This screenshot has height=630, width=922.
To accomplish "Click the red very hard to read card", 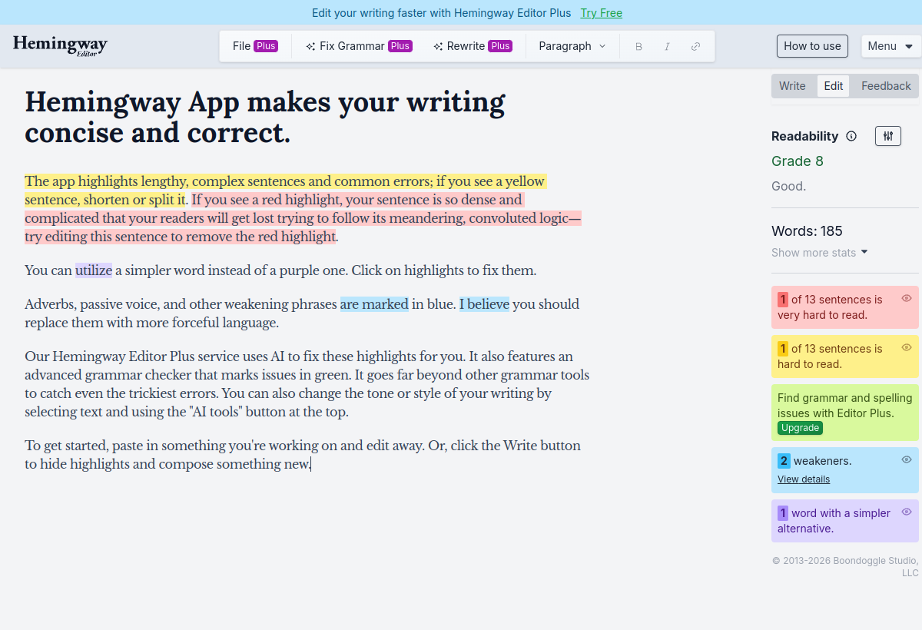I will click(845, 307).
